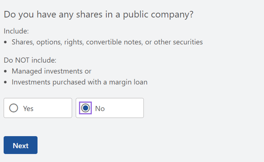
Task: Click the empty circle next to Yes
Action: click(14, 108)
